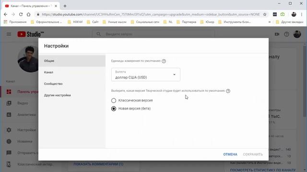Click the dark extension icon in toolbar
Viewport: 307px width, 172px height.
(x=275, y=14)
